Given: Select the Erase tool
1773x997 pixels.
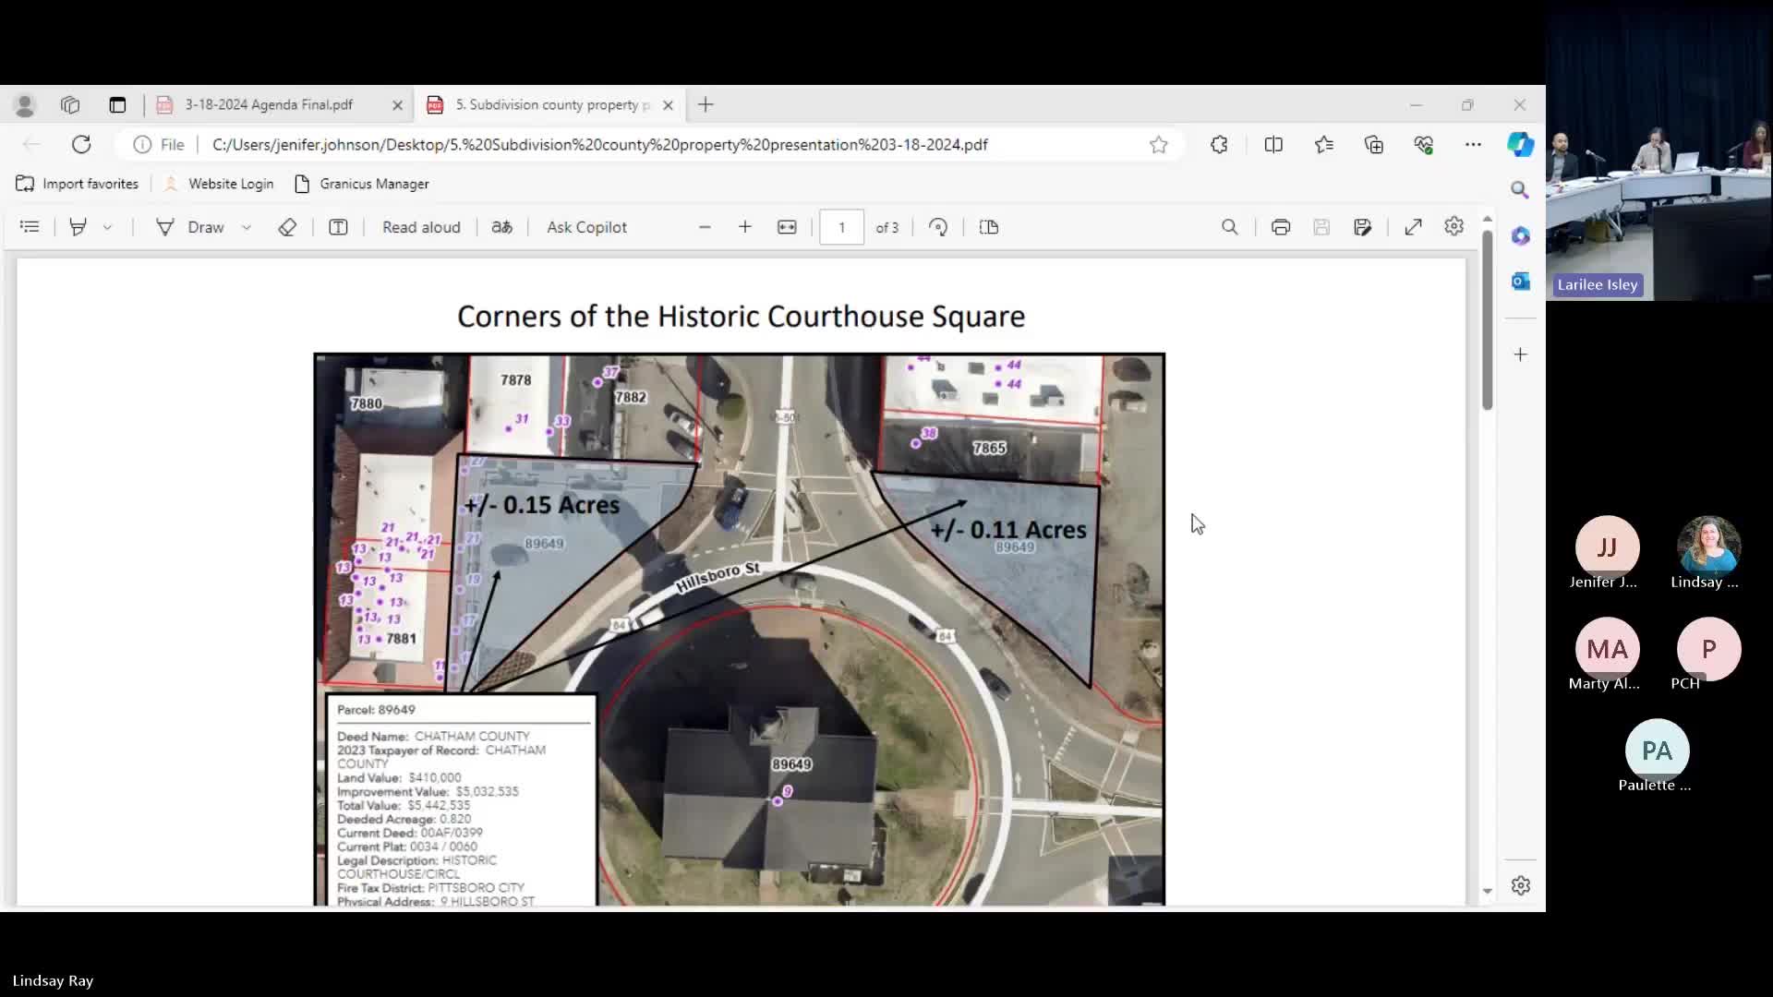Looking at the screenshot, I should (287, 227).
